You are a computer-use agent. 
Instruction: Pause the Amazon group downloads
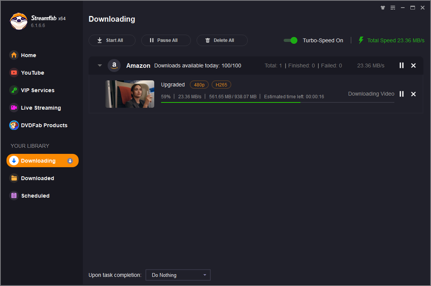coord(401,66)
